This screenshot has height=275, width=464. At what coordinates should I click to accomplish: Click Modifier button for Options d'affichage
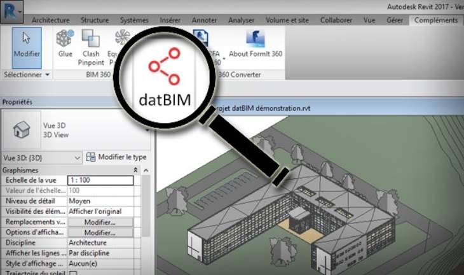pyautogui.click(x=100, y=232)
